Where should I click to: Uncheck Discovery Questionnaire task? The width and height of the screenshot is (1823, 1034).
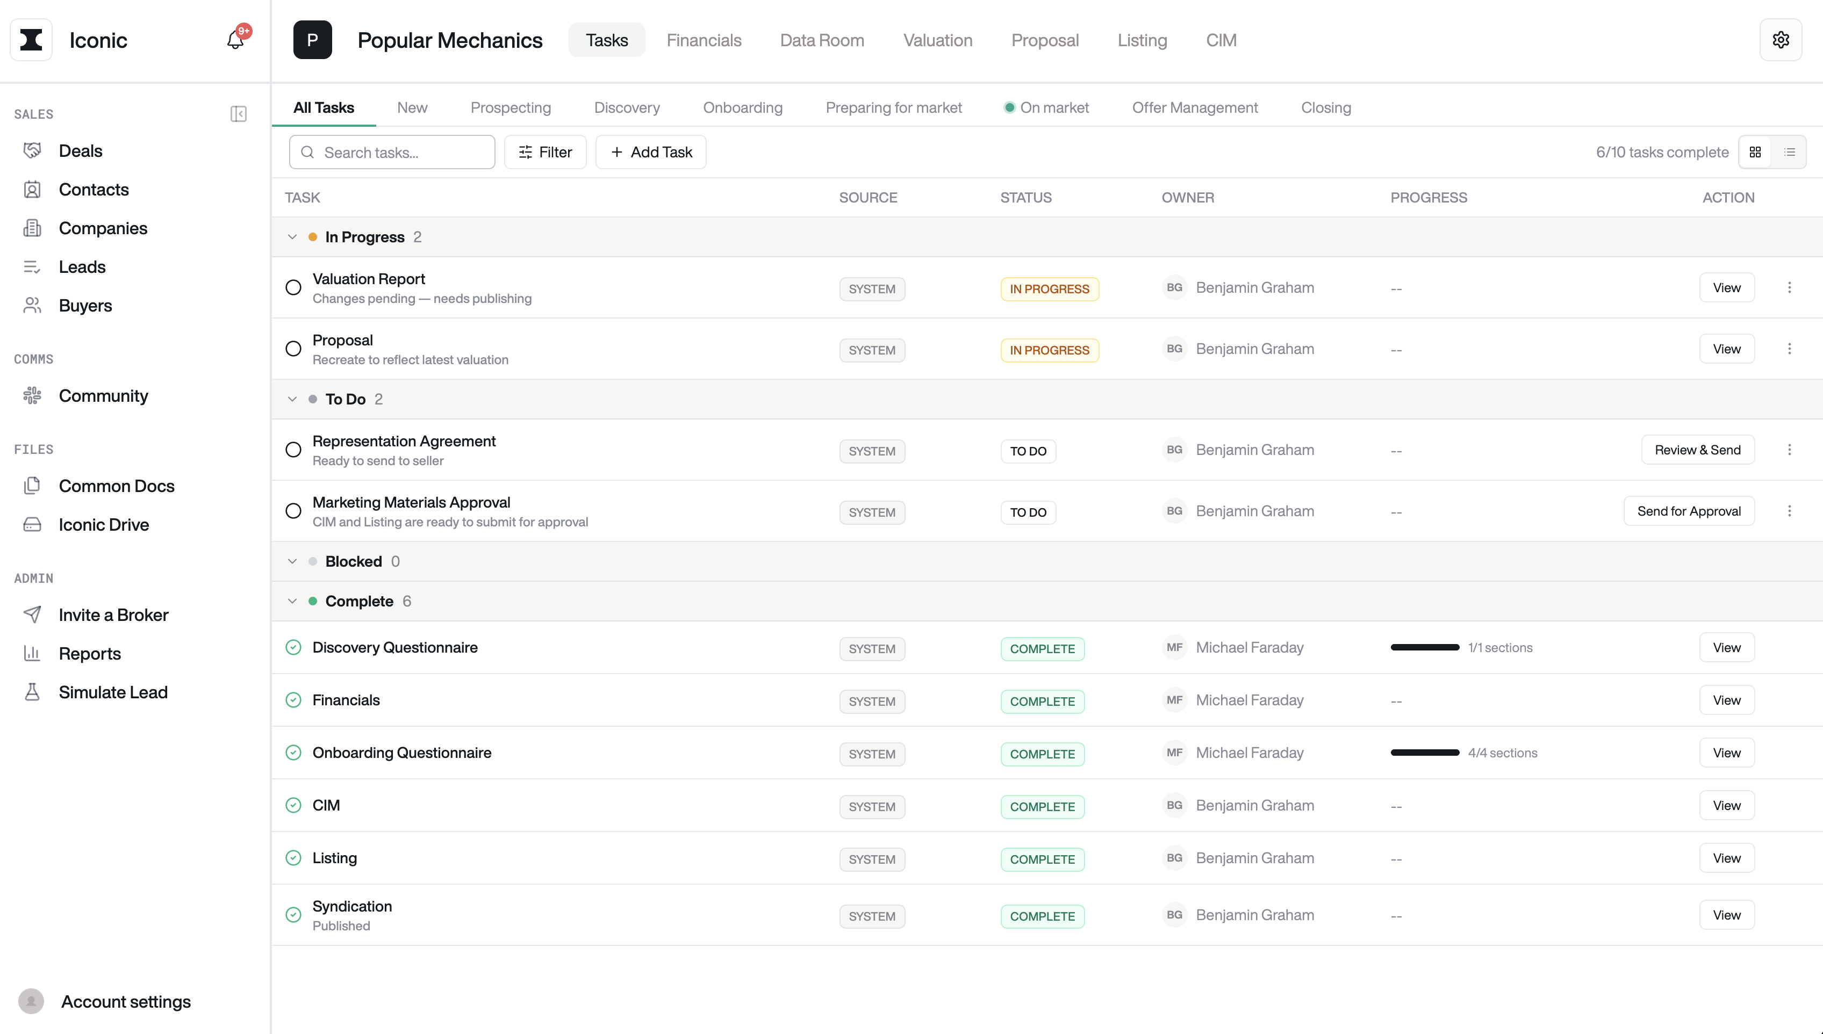[293, 647]
